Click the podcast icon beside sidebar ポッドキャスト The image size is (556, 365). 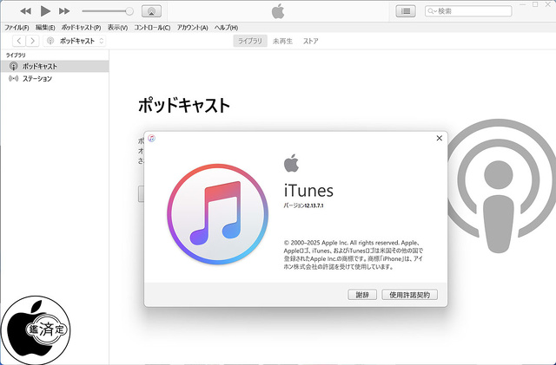pos(14,66)
